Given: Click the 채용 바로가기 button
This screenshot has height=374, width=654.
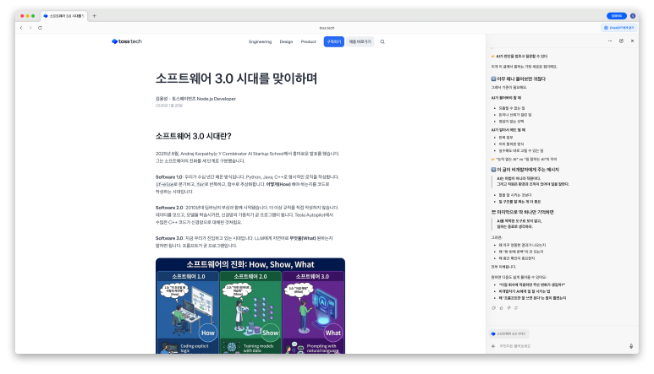Looking at the screenshot, I should pyautogui.click(x=360, y=41).
